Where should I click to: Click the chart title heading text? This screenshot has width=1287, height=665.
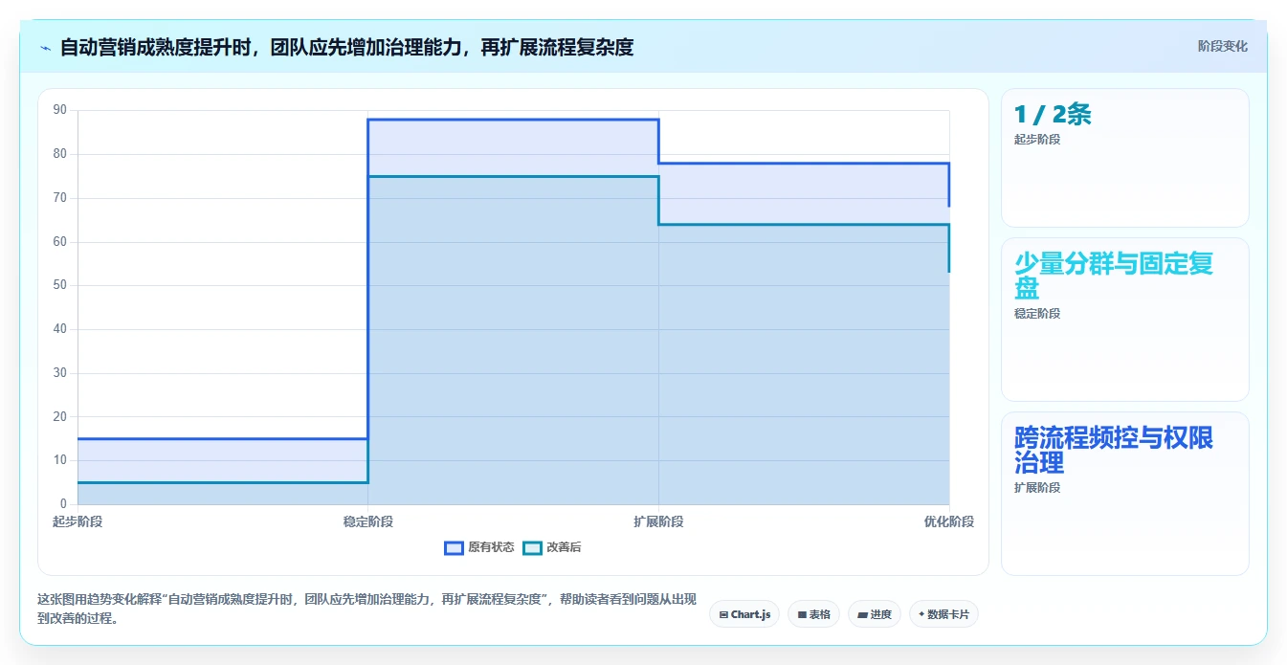[x=346, y=47]
